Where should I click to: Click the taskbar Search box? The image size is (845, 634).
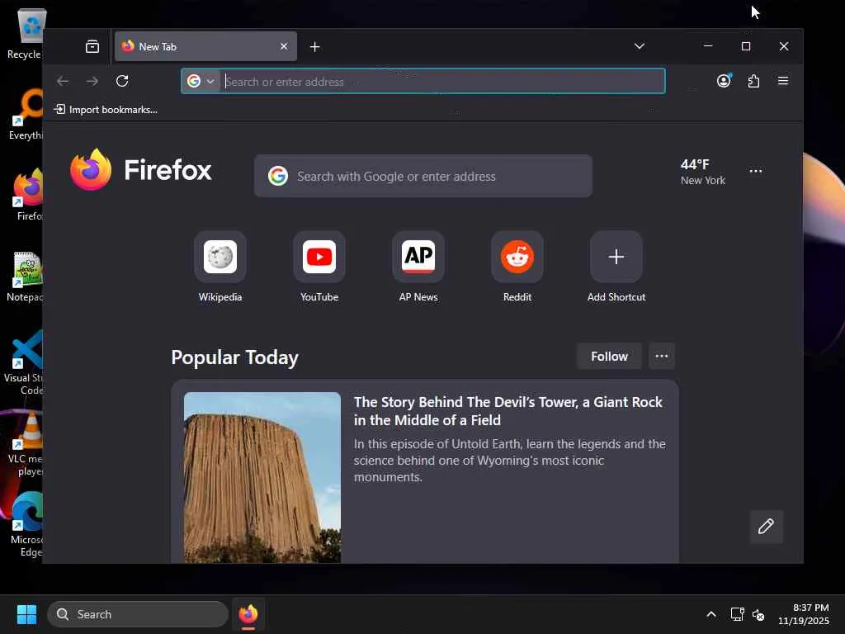click(138, 614)
